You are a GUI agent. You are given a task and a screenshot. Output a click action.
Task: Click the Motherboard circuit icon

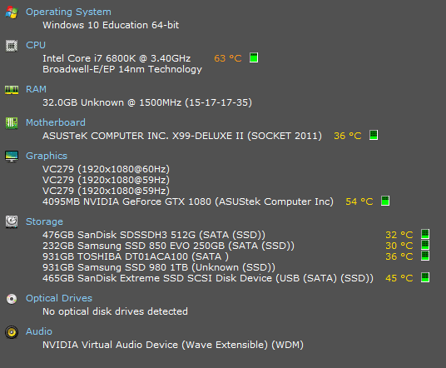tap(12, 123)
